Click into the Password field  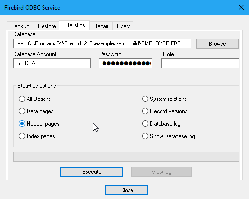[x=125, y=63]
